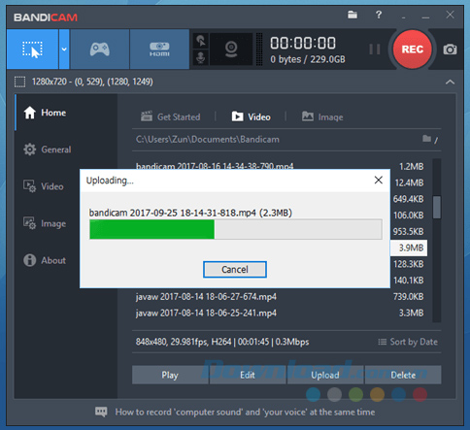Image resolution: width=470 pixels, height=430 pixels.
Task: Switch to game recording mode
Action: pyautogui.click(x=100, y=50)
